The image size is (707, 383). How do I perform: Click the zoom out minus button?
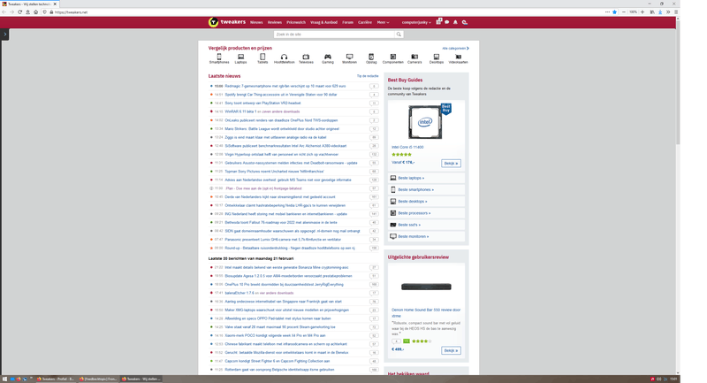(624, 12)
